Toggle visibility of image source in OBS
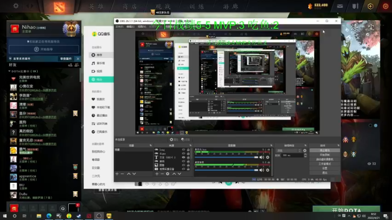Viewport: 392px width, 220px height. coord(183,165)
